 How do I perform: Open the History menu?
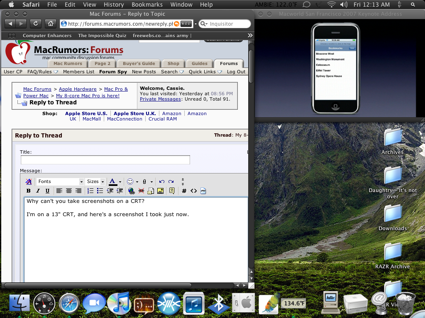[x=114, y=5]
